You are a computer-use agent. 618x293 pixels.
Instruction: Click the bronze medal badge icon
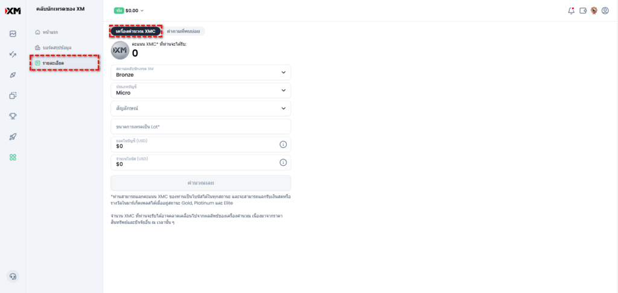tap(594, 10)
